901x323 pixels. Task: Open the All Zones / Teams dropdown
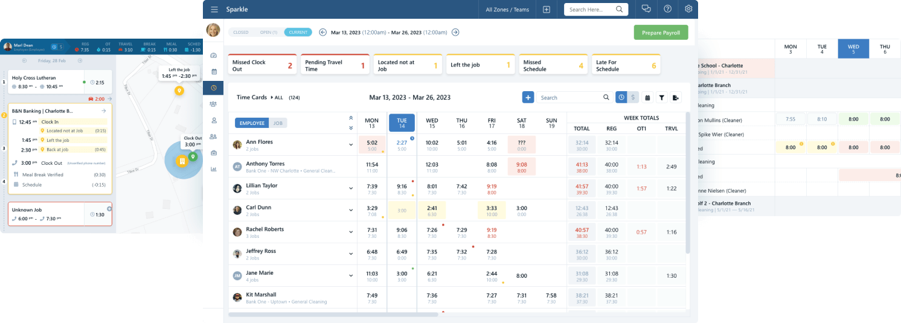point(507,10)
